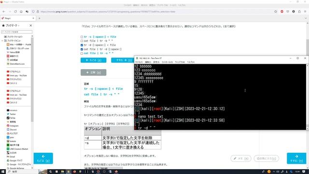Add question to お気に入り favorites
This screenshot has height=174, width=309.
pos(266,159)
